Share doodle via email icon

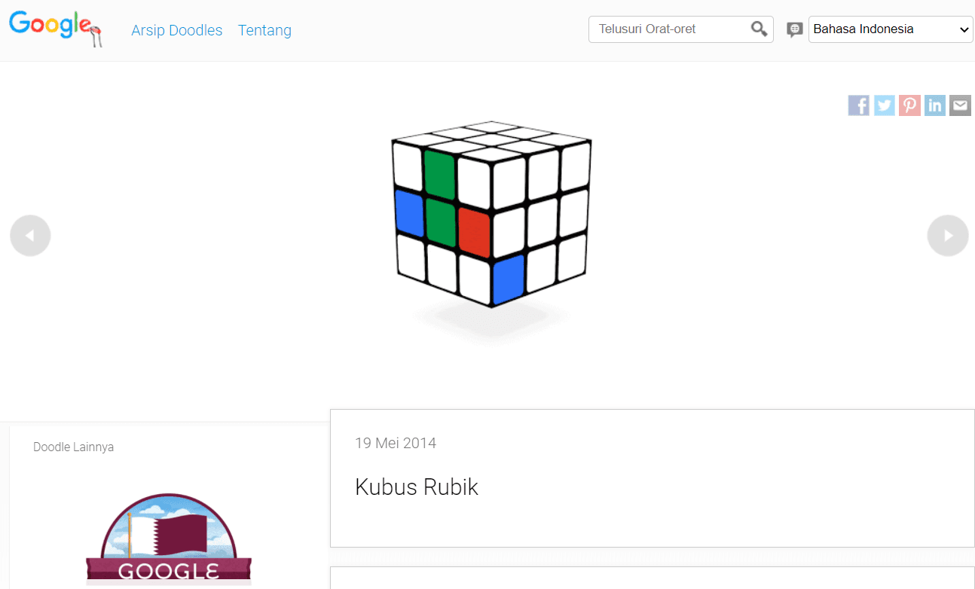tap(960, 105)
